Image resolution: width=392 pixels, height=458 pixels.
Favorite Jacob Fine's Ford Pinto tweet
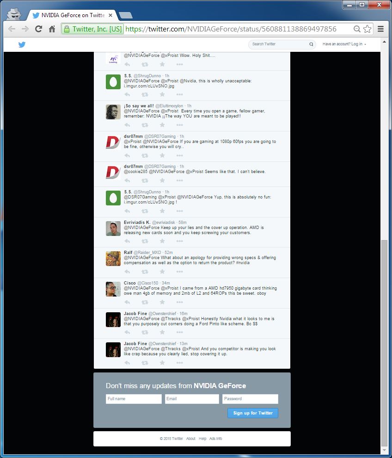click(162, 332)
